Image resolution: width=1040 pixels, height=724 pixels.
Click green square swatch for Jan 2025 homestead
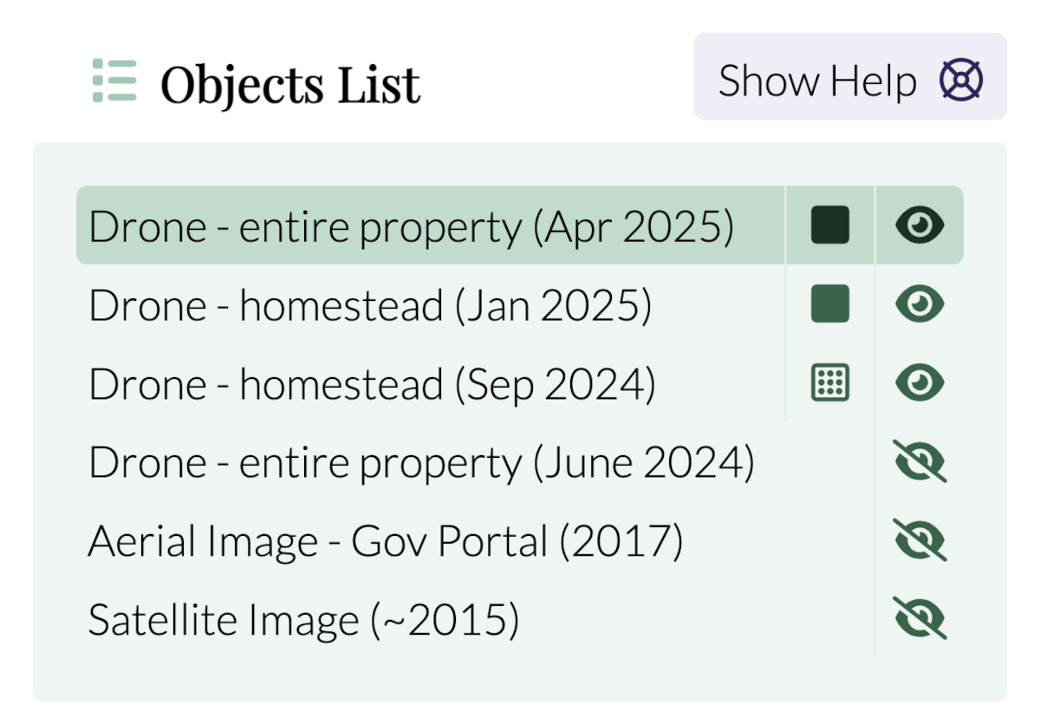[830, 304]
